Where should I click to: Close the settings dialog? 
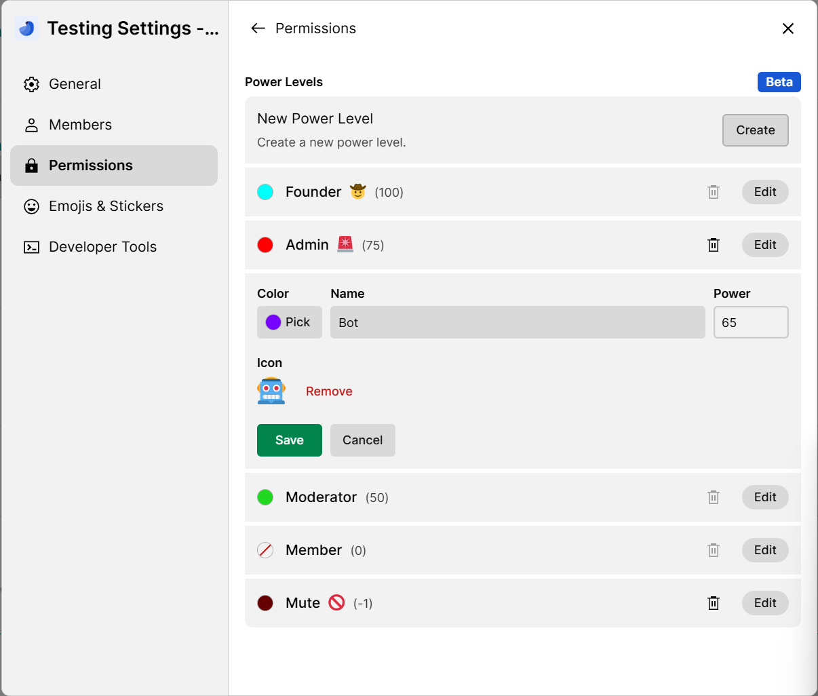point(787,28)
